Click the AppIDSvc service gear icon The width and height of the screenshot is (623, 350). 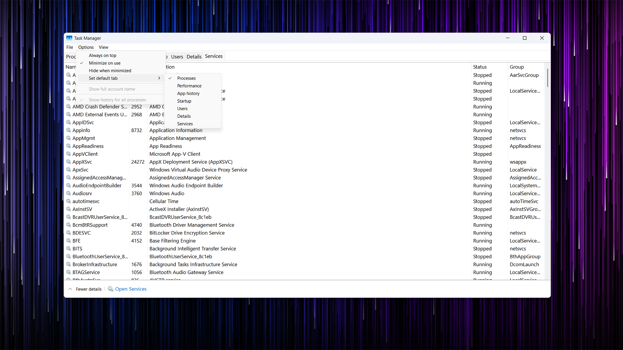pyautogui.click(x=68, y=122)
